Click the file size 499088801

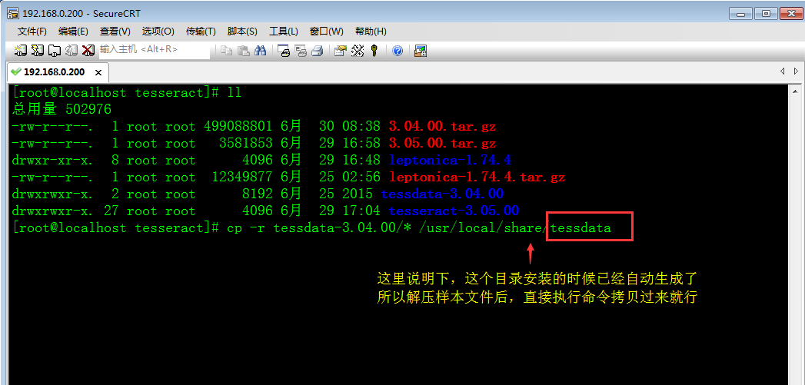coord(238,126)
